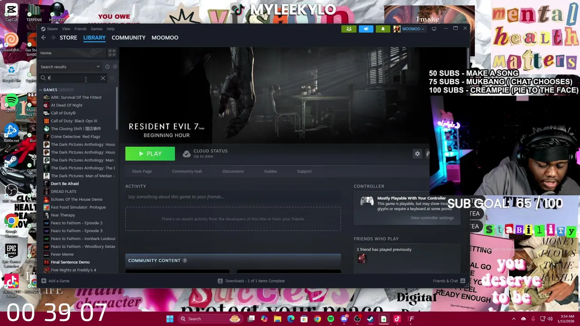Open Spotify from the taskbar
580x326 pixels.
click(x=331, y=319)
